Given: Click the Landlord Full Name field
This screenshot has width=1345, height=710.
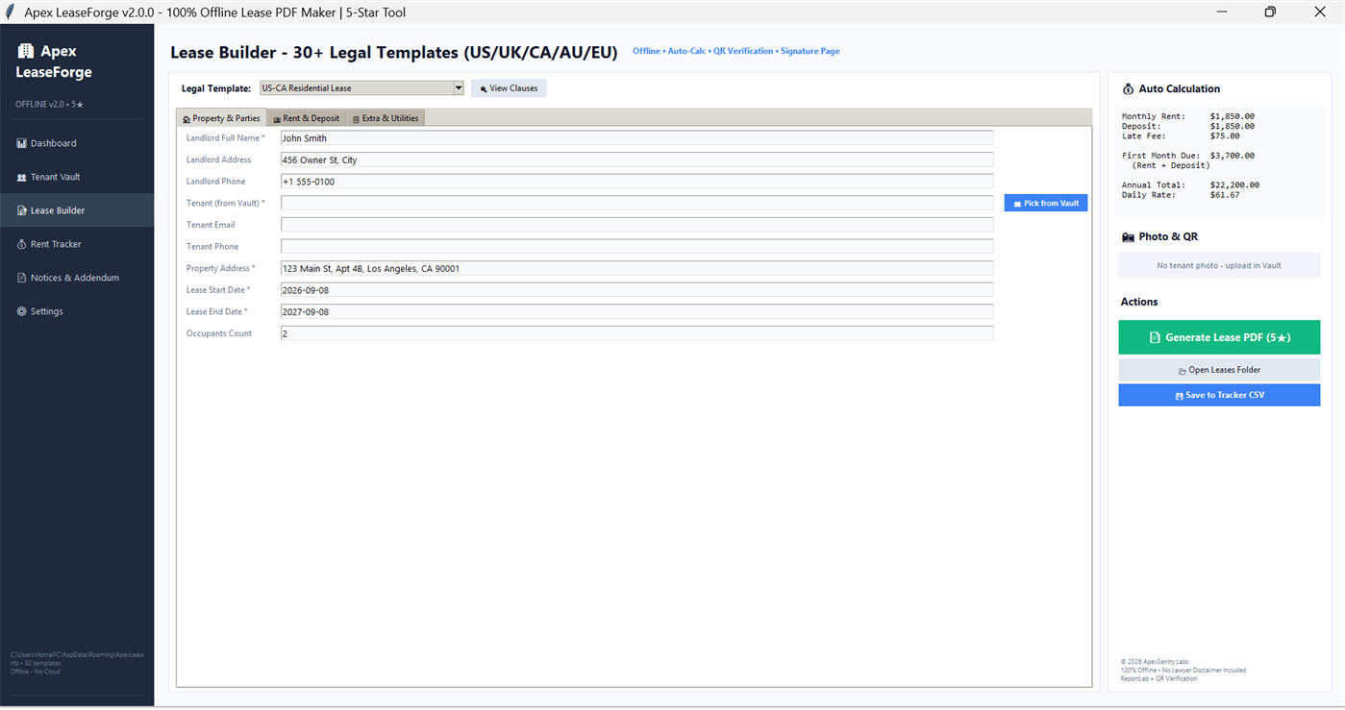Looking at the screenshot, I should (x=636, y=138).
